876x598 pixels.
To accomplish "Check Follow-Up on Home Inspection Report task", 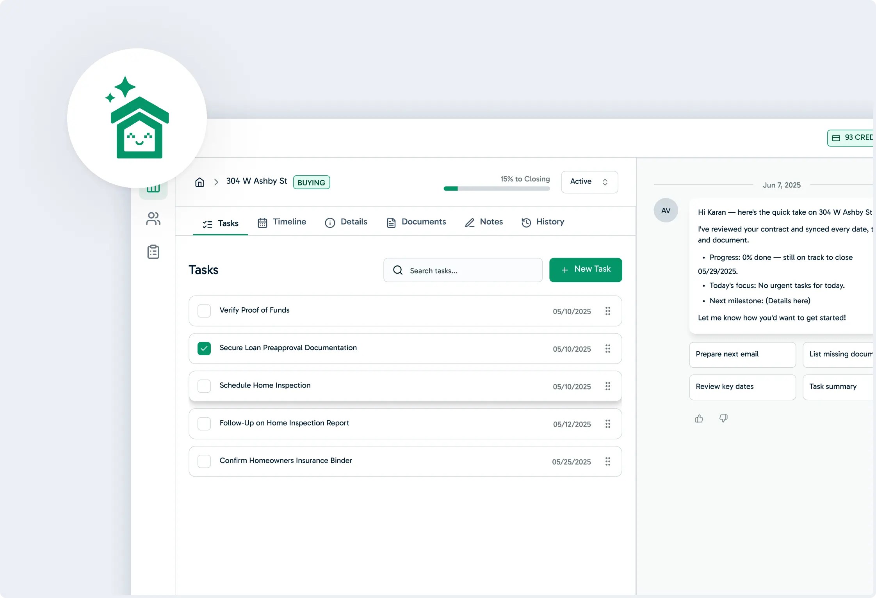I will point(204,424).
